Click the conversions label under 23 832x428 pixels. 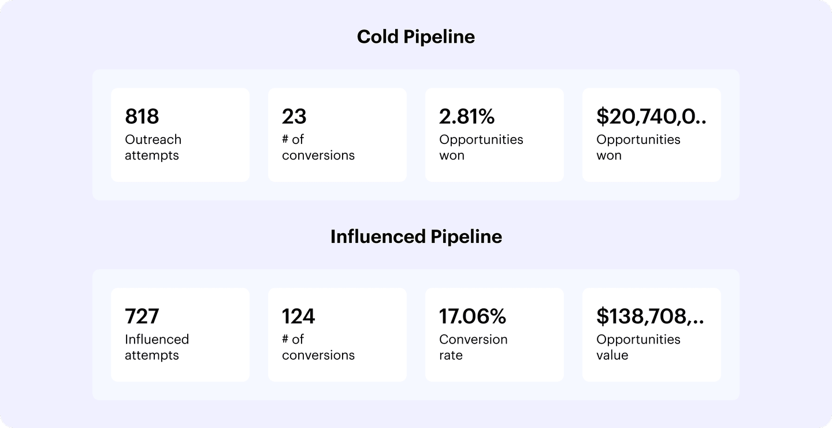(x=318, y=147)
